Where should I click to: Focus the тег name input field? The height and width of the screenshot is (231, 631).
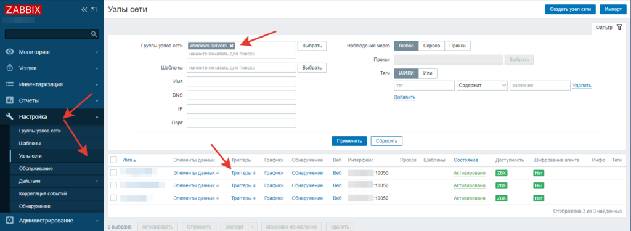pyautogui.click(x=424, y=86)
